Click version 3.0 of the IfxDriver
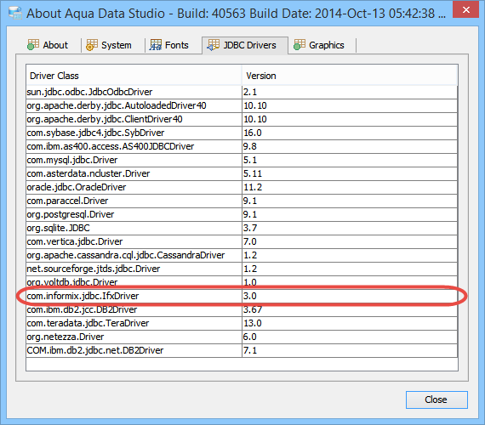The width and height of the screenshot is (485, 425). [x=250, y=296]
